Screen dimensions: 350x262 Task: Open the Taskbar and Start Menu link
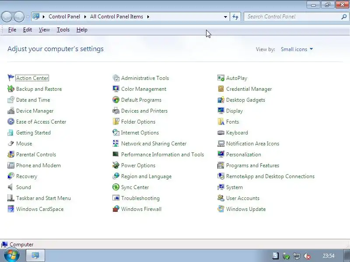coord(43,198)
